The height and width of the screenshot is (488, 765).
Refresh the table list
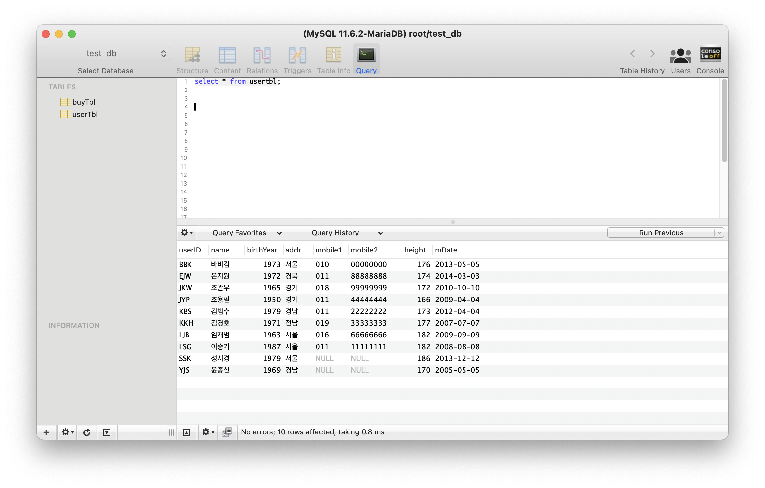[87, 432]
